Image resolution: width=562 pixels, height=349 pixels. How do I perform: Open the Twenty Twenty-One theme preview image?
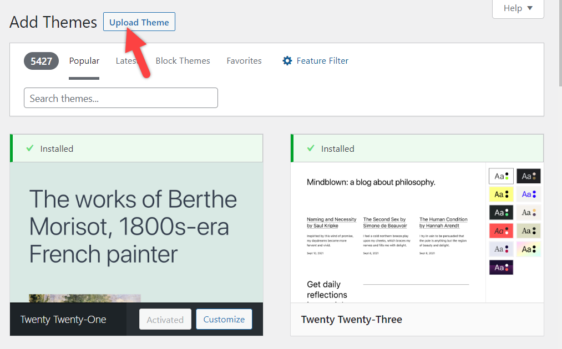(136, 233)
